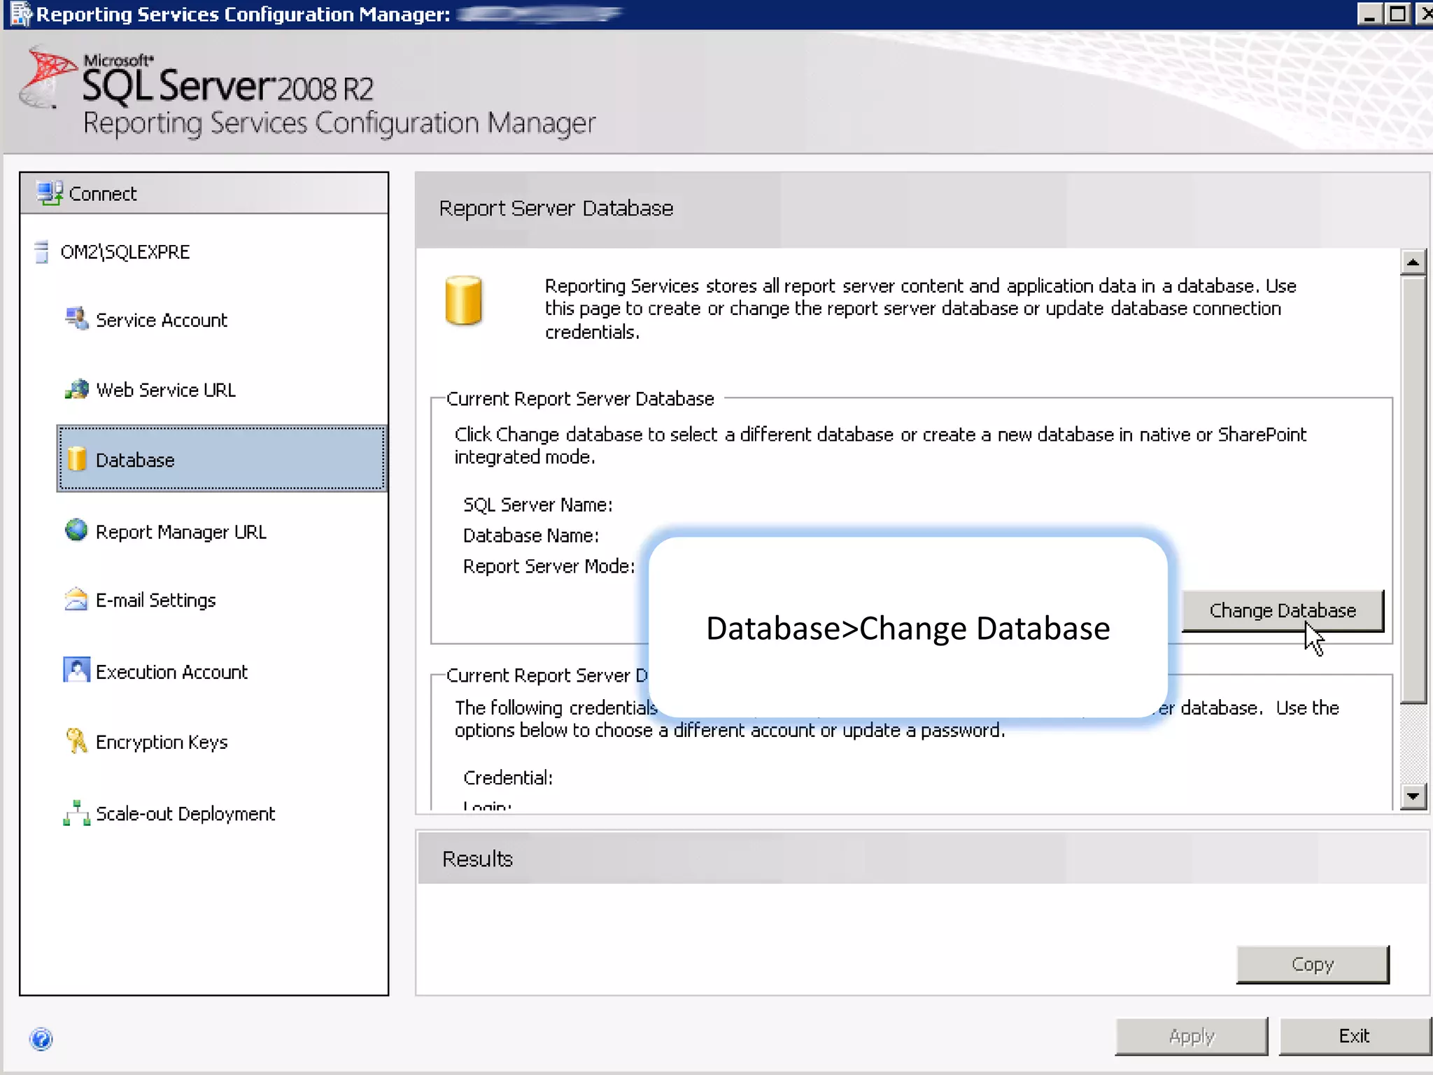Click the Database cylinder icon in sidebar

[x=77, y=459]
